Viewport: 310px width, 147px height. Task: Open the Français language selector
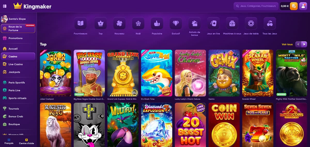pos(9,141)
